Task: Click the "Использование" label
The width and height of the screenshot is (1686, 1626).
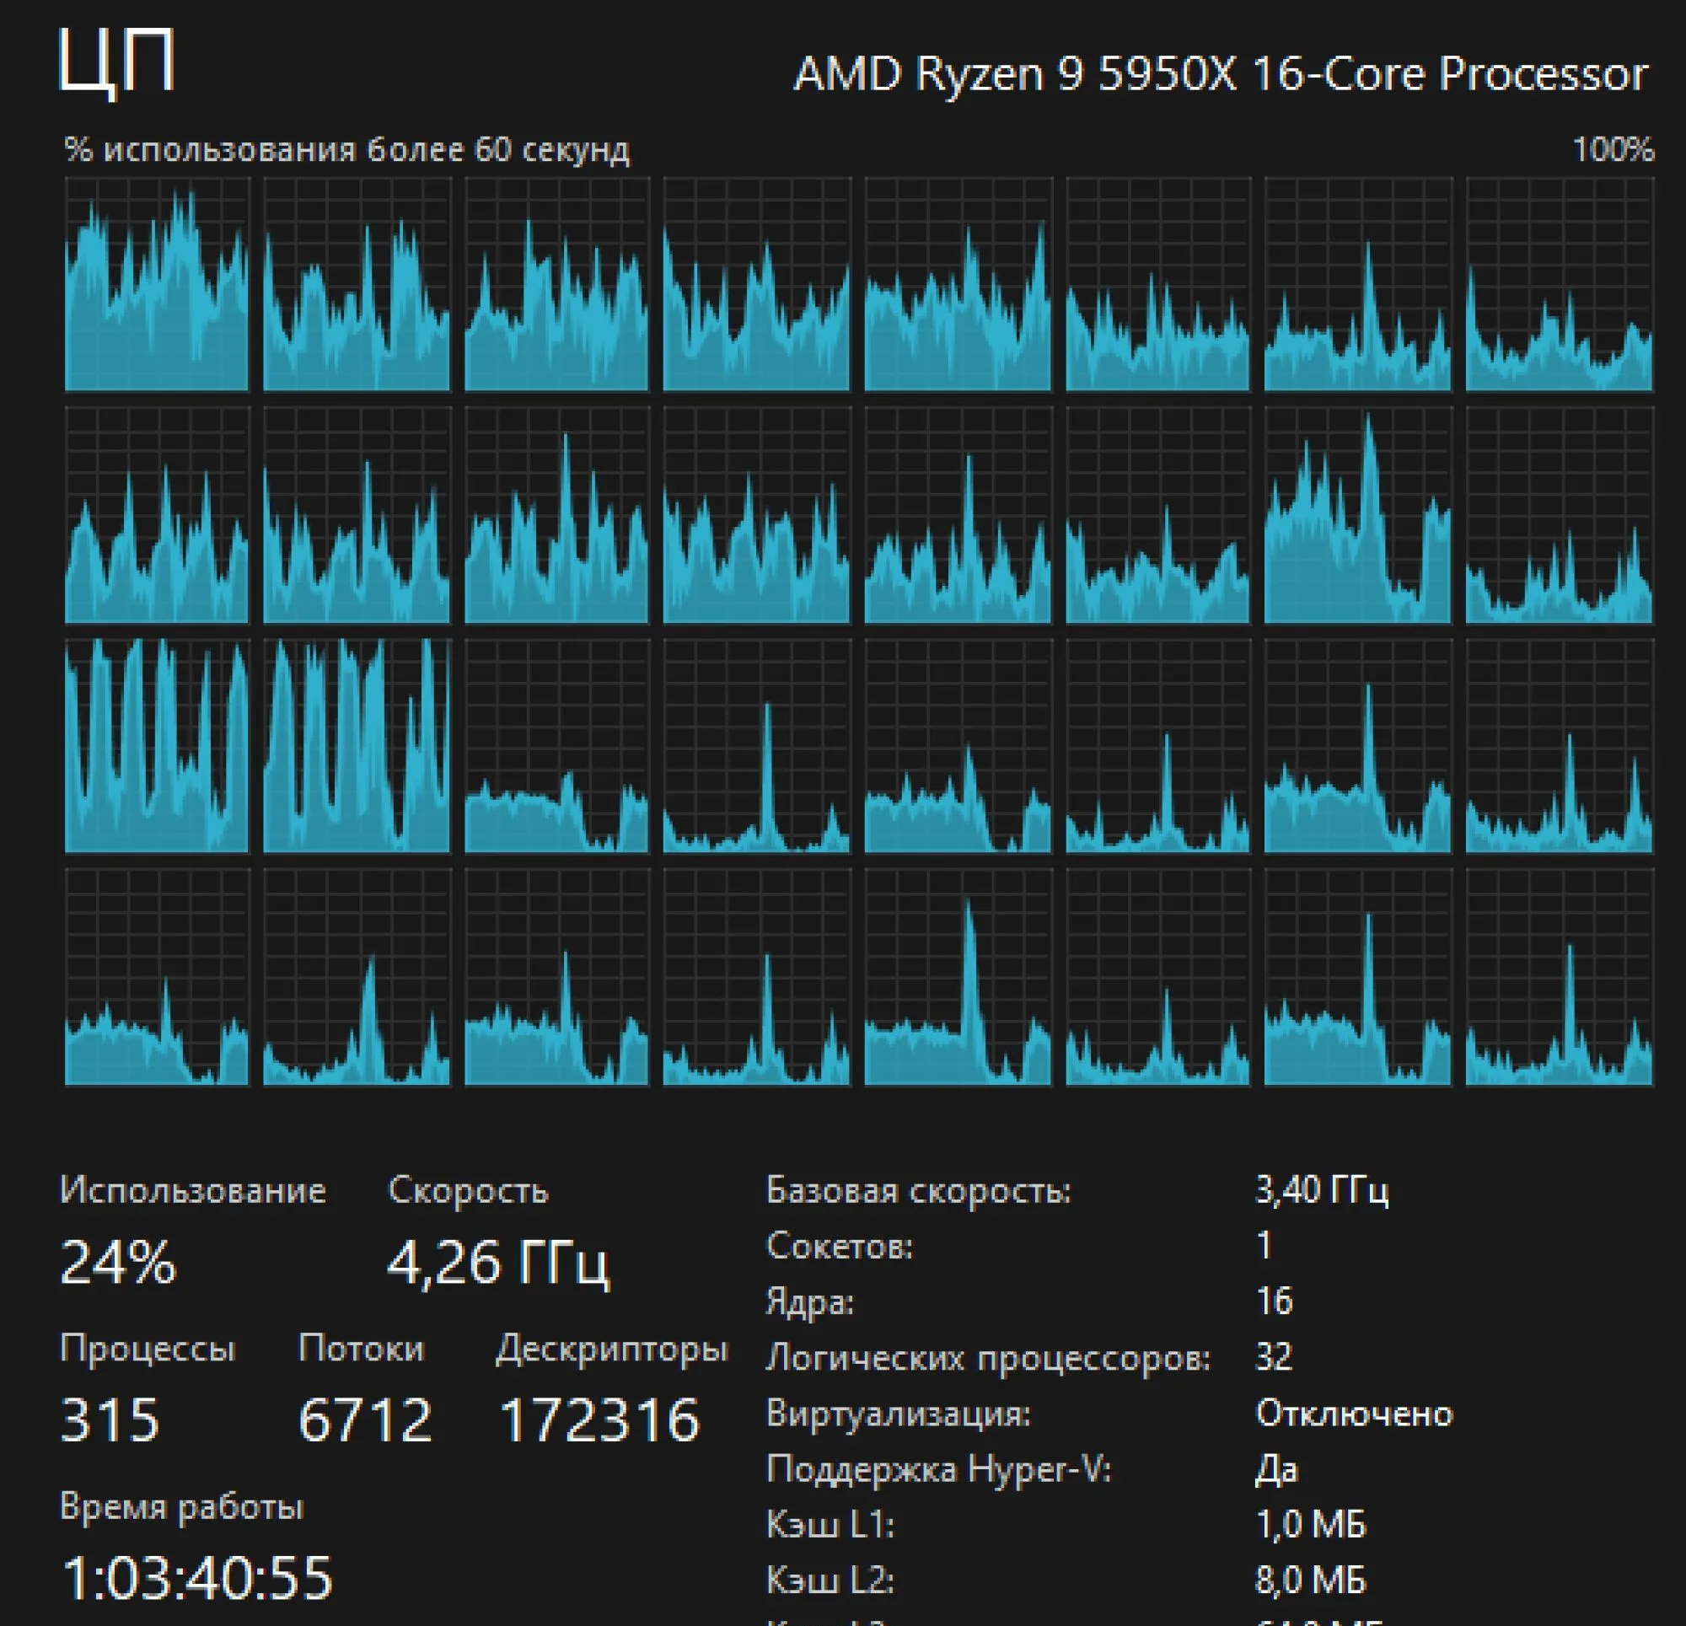Action: click(x=193, y=1191)
